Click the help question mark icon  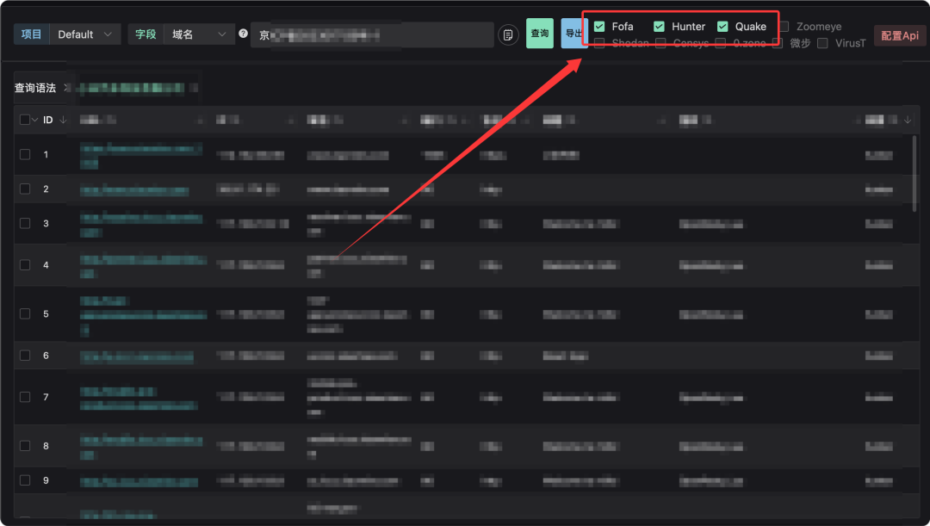243,34
